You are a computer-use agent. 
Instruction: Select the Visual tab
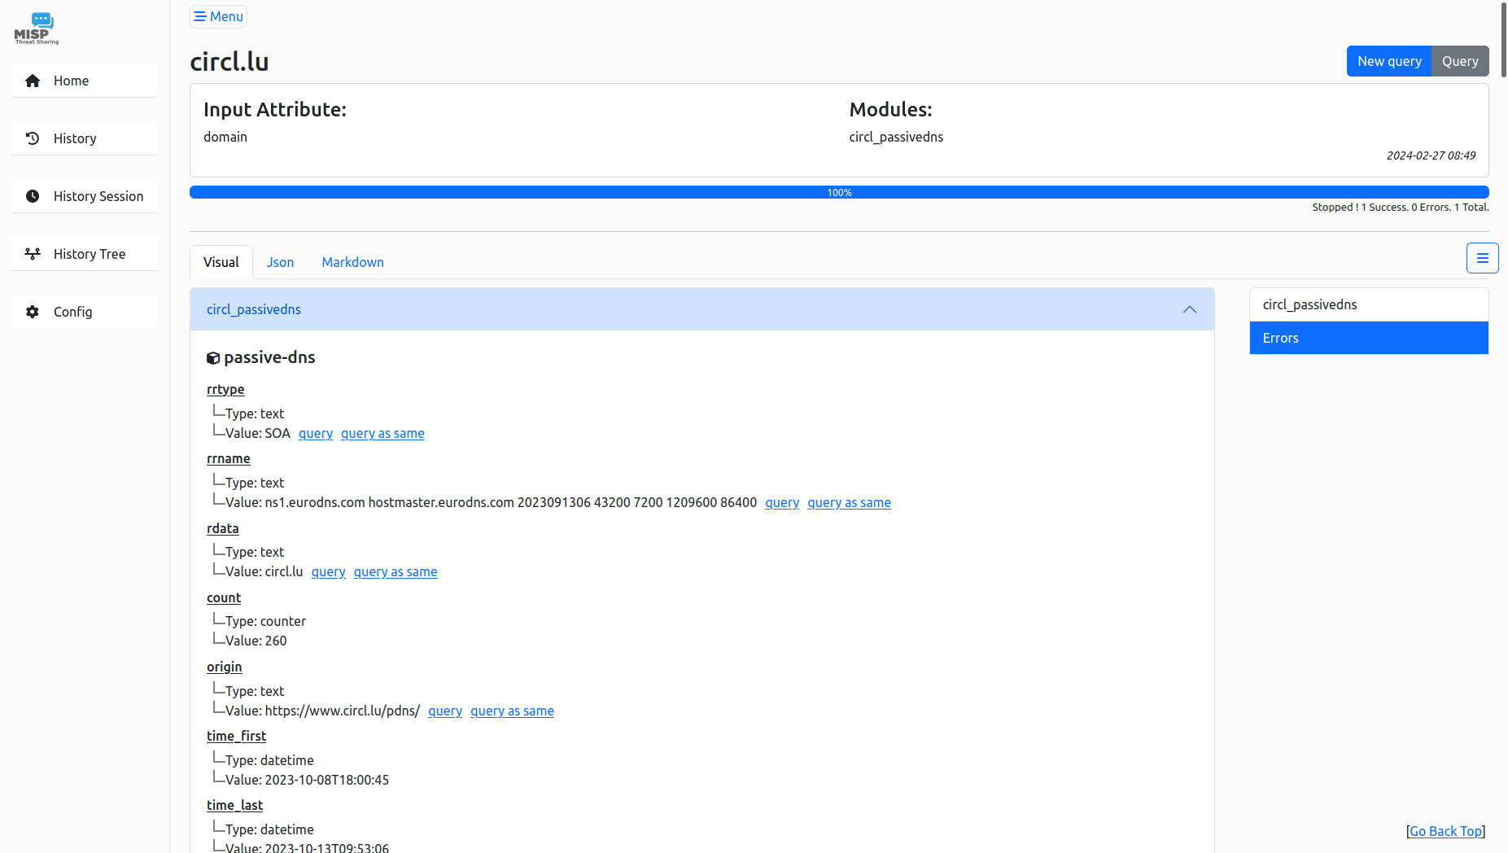point(221,262)
